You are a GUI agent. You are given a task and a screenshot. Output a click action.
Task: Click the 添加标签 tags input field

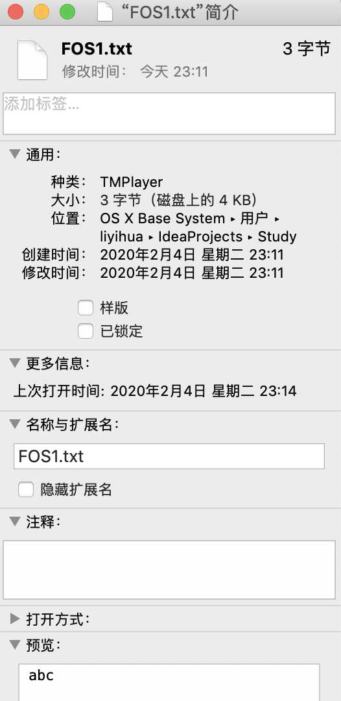(169, 114)
